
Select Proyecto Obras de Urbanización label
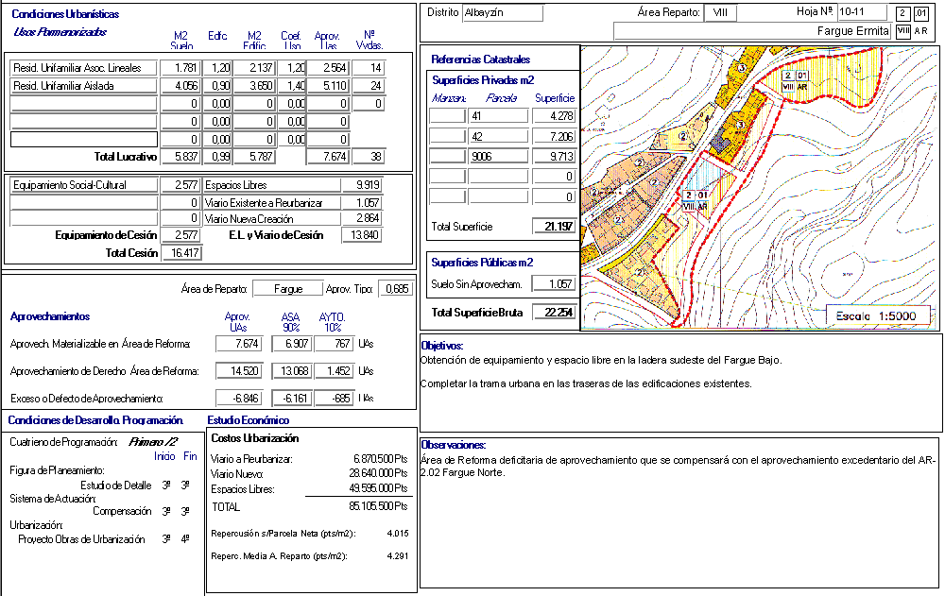tap(81, 539)
